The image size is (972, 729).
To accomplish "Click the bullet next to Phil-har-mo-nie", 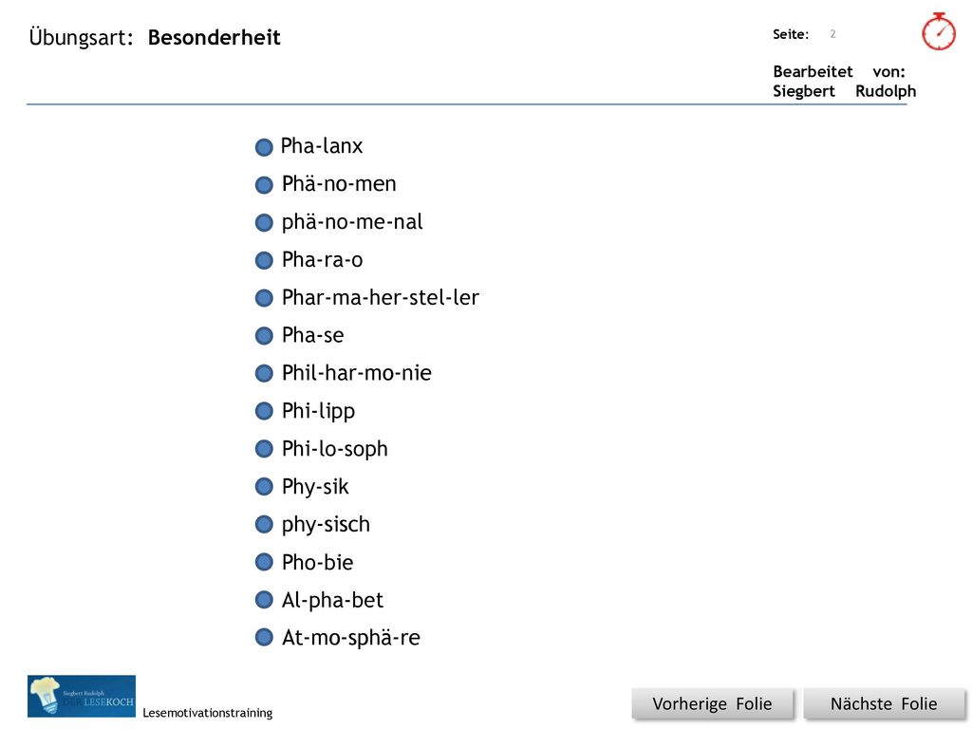I will [x=264, y=373].
